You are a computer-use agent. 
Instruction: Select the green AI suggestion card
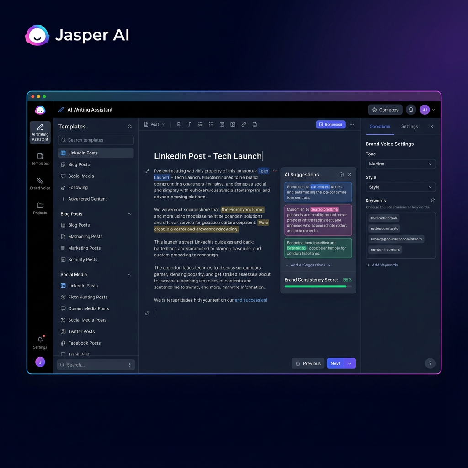click(318, 248)
